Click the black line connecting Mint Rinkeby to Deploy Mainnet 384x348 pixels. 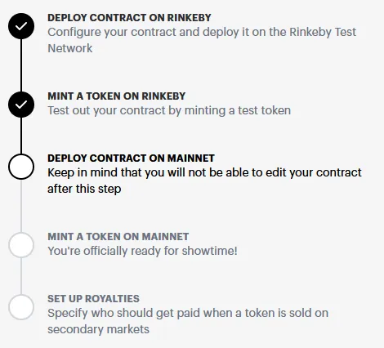pyautogui.click(x=21, y=136)
